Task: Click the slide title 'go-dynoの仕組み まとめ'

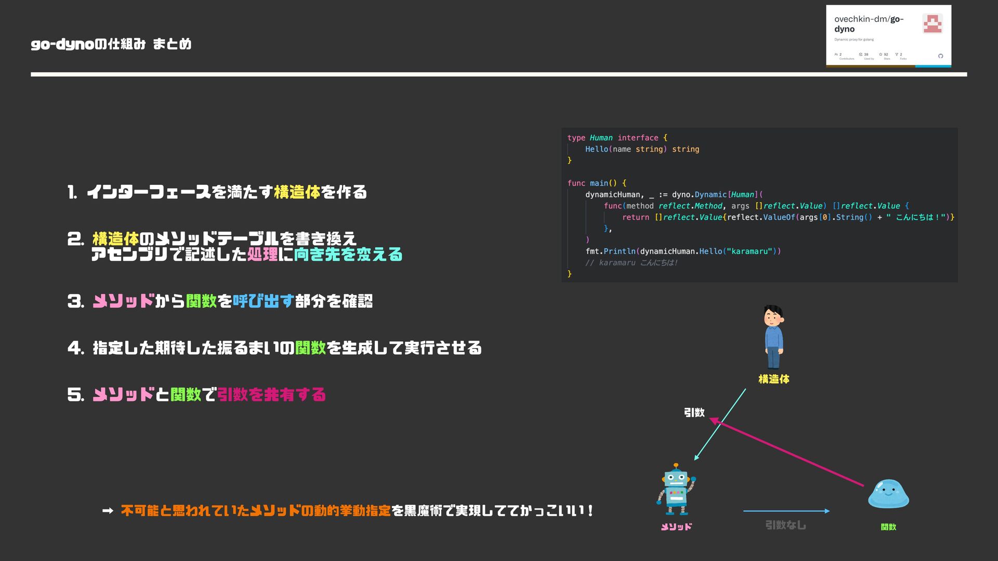Action: click(111, 44)
